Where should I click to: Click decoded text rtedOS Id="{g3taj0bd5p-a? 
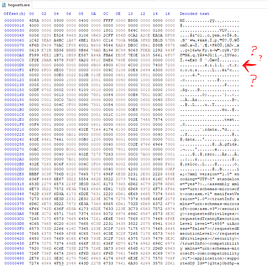(209, 264)
